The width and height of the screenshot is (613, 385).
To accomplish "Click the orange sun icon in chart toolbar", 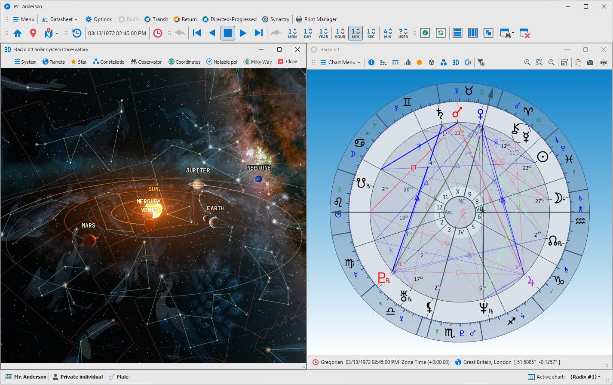I will click(x=420, y=62).
